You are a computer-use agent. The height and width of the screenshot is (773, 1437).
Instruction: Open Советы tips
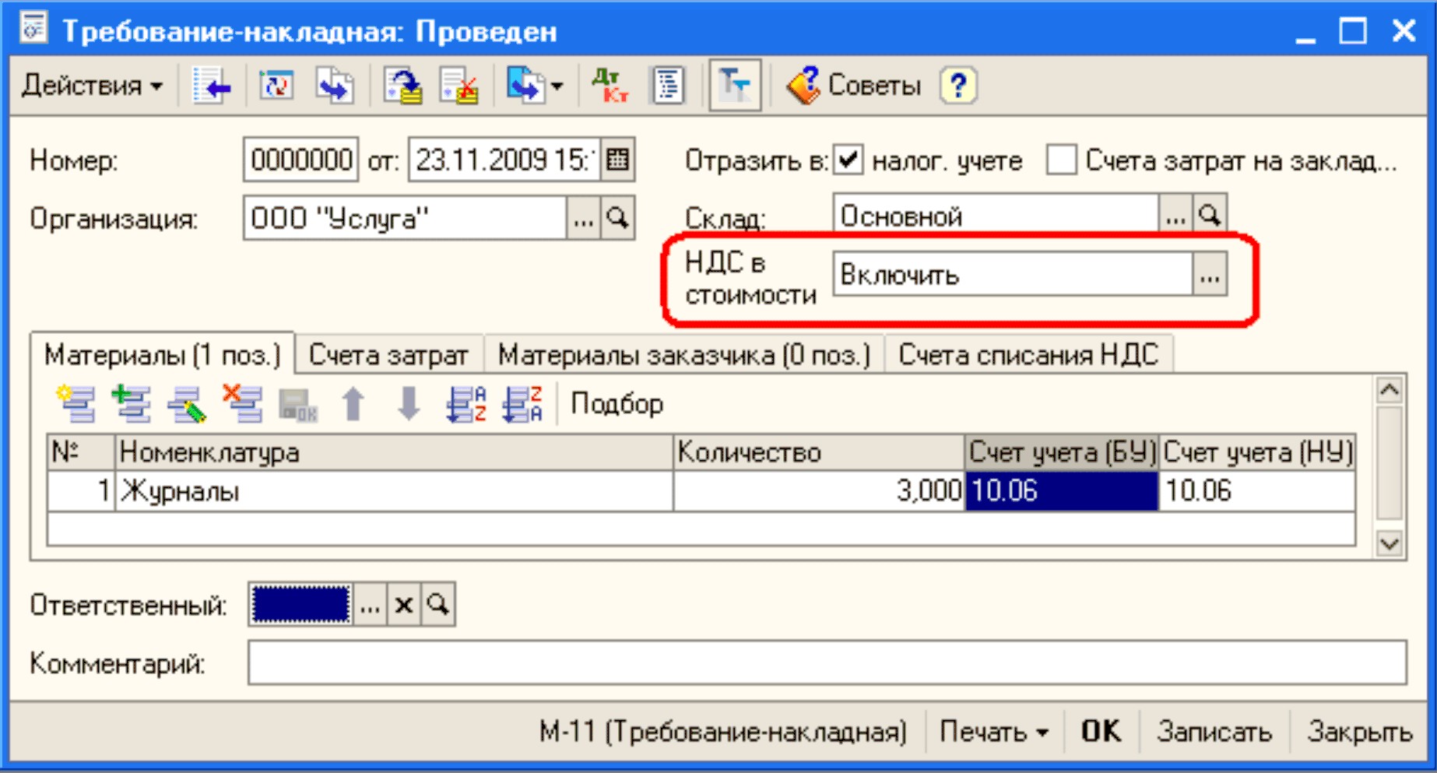[854, 85]
